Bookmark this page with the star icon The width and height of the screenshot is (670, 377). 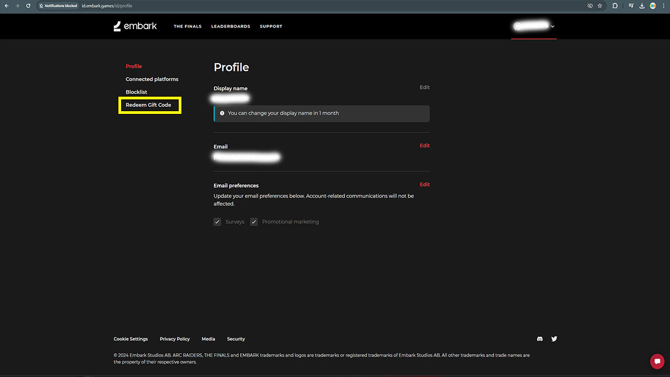pos(600,6)
